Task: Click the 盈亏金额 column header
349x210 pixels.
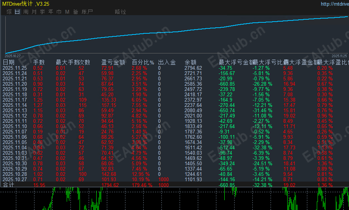Action: click(x=113, y=62)
